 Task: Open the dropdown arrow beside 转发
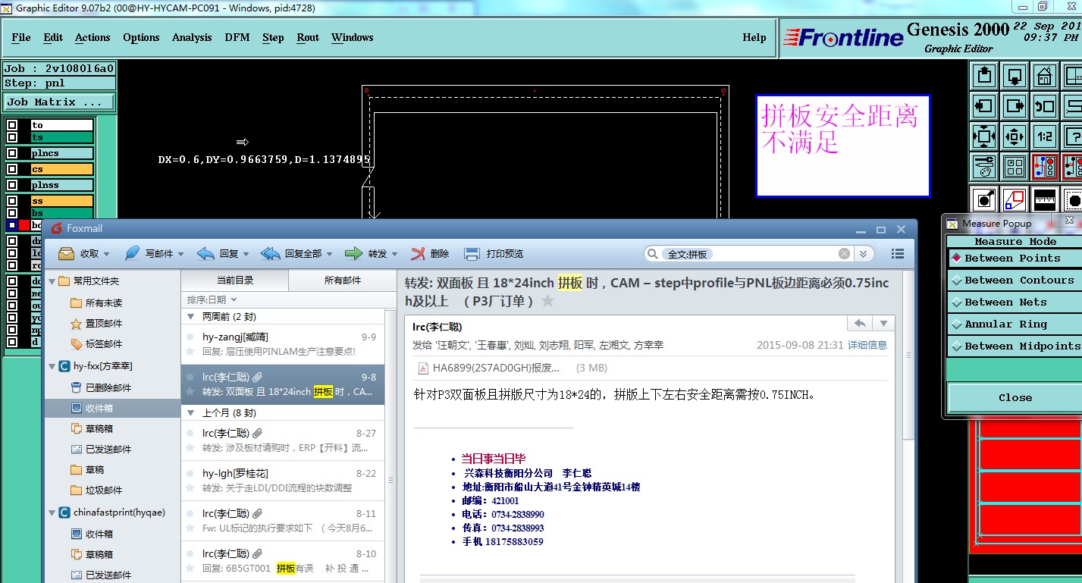click(x=395, y=255)
